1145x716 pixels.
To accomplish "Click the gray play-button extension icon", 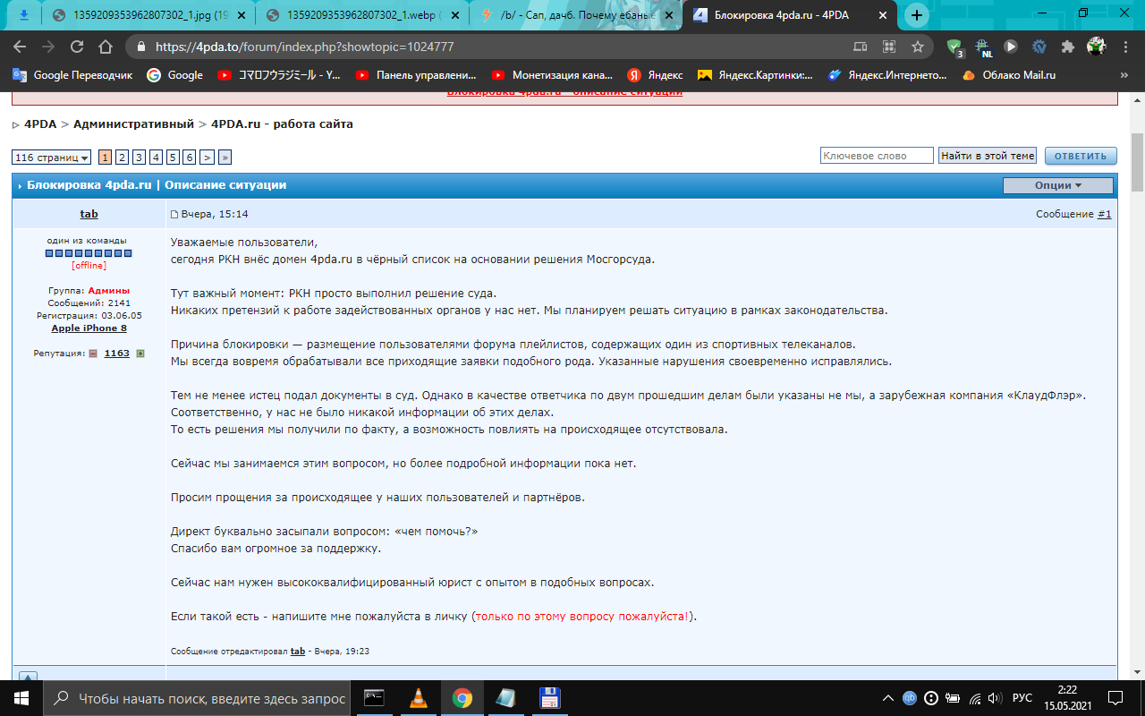I will point(1011,47).
